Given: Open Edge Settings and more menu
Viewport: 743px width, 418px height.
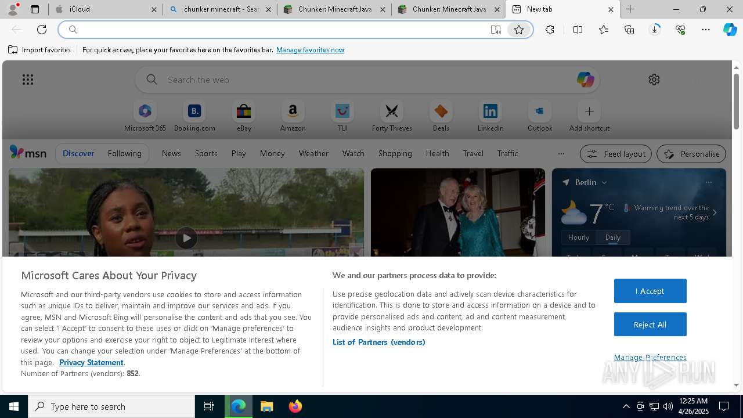Looking at the screenshot, I should coord(706,30).
